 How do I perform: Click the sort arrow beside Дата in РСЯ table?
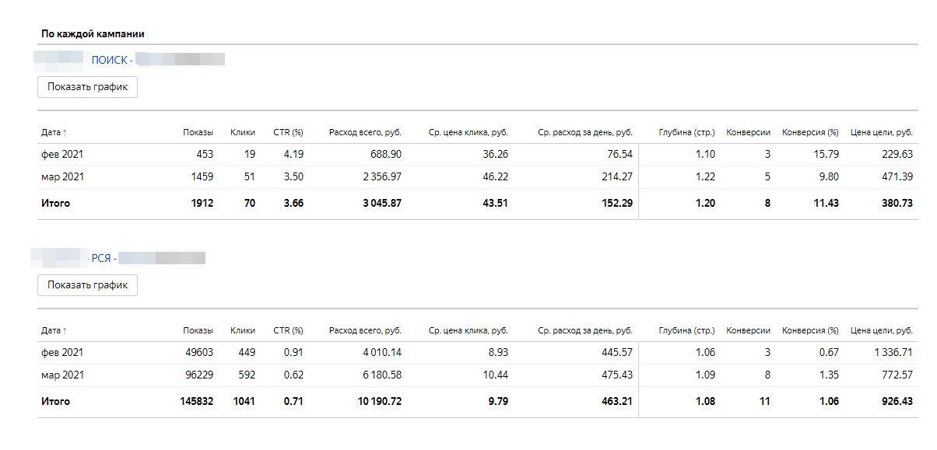point(65,331)
